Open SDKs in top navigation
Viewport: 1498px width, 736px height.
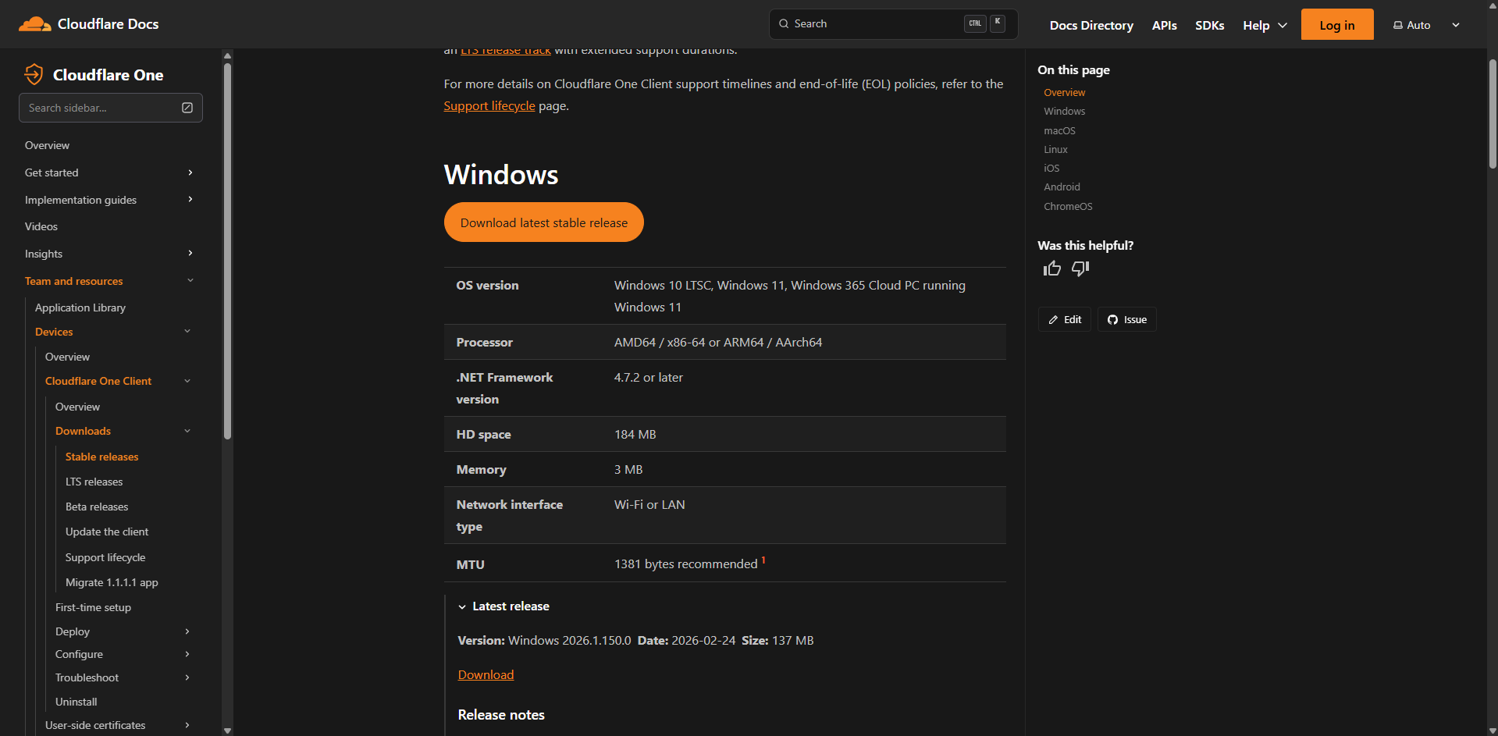[x=1209, y=26]
